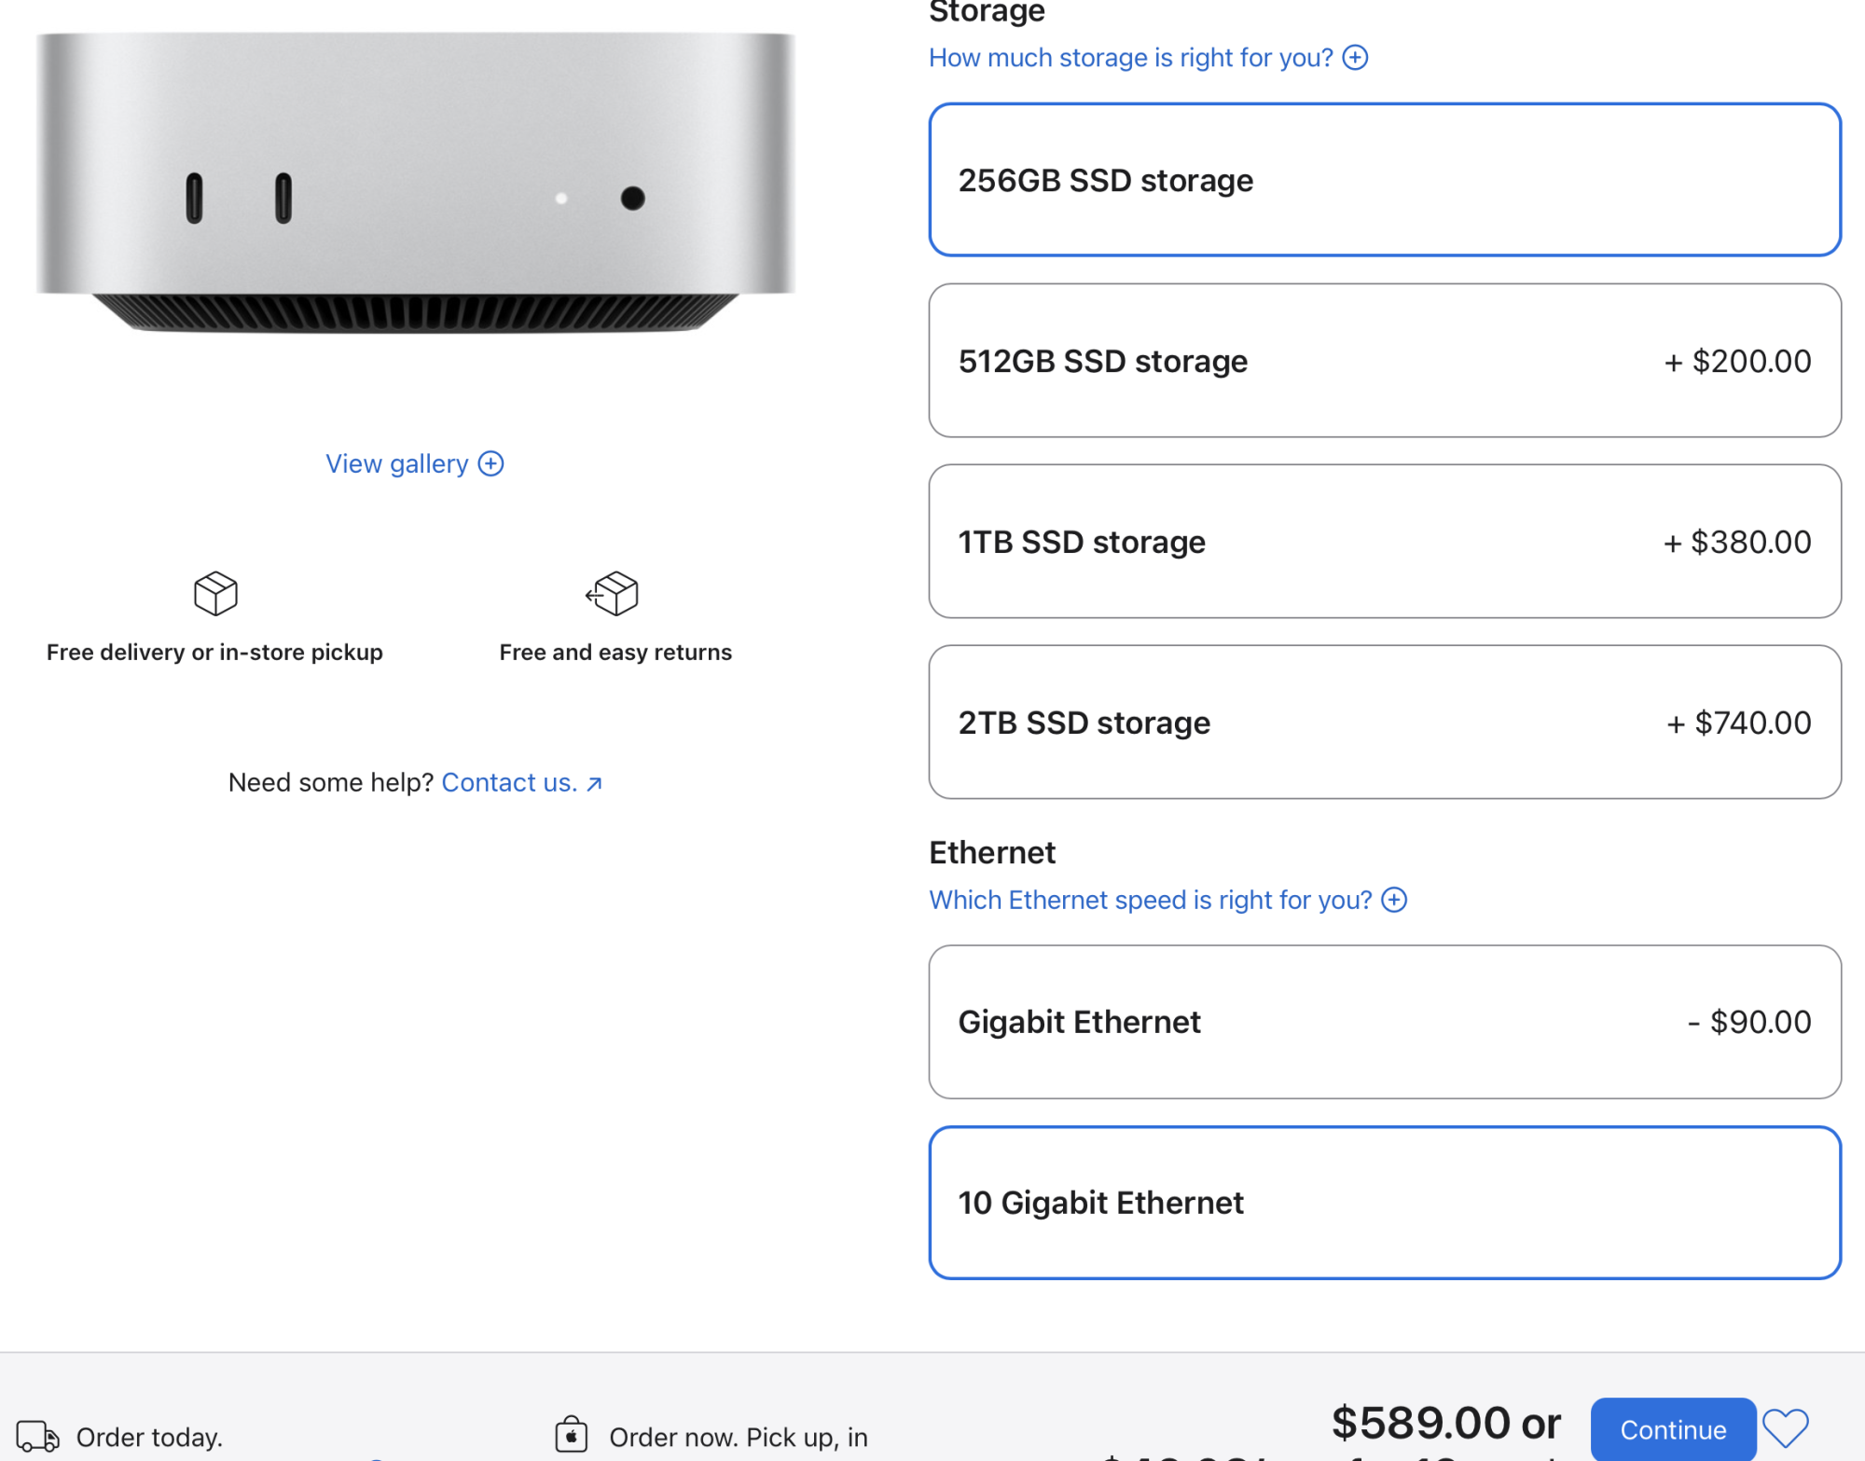Screen dimensions: 1865x1461
Task: Open the View gallery link
Action: [x=397, y=463]
